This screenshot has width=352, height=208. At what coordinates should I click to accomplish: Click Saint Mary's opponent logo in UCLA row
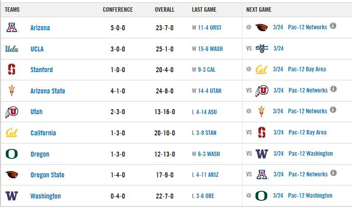coord(261,48)
